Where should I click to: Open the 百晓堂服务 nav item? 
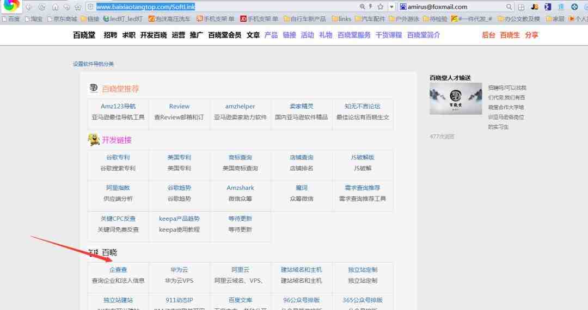tap(354, 35)
